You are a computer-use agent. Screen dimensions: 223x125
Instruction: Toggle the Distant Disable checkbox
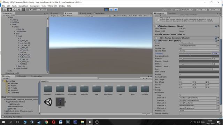point(180,114)
